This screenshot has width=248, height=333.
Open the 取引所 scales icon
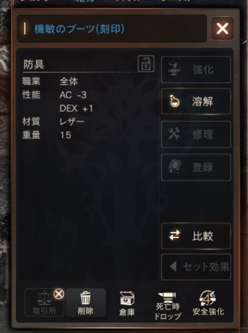(44, 297)
